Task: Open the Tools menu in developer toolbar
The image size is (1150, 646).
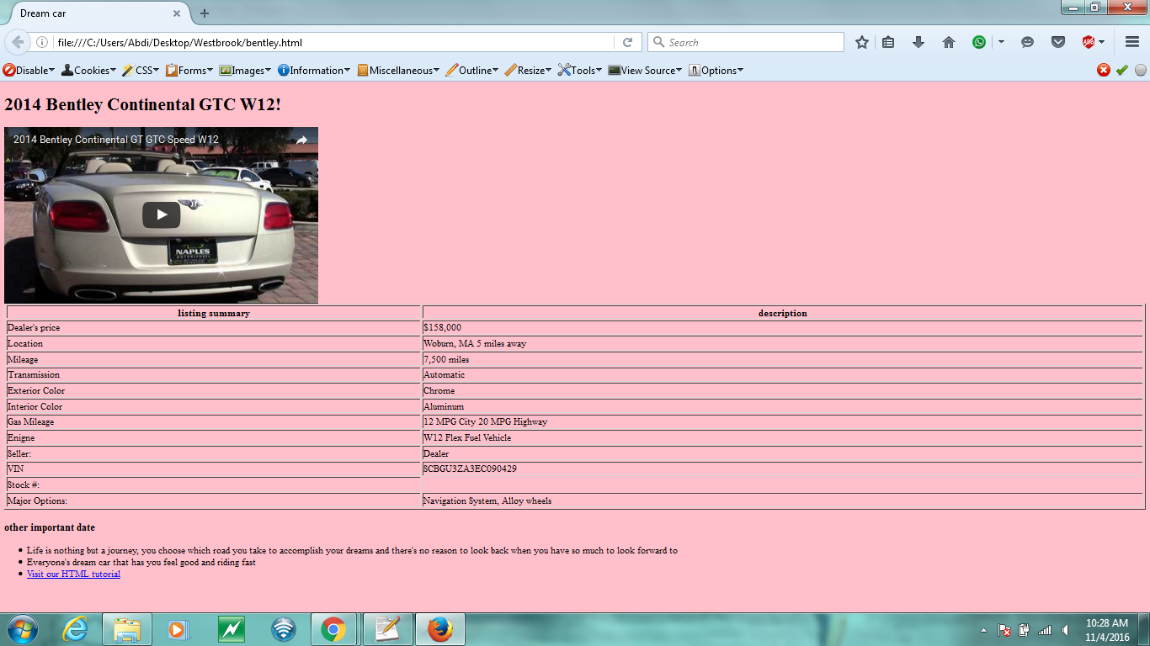Action: click(580, 71)
